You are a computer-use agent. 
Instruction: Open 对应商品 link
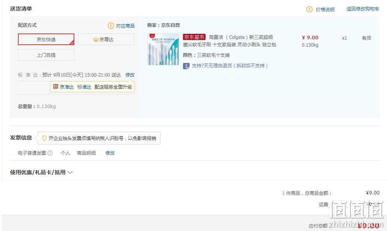click(125, 26)
